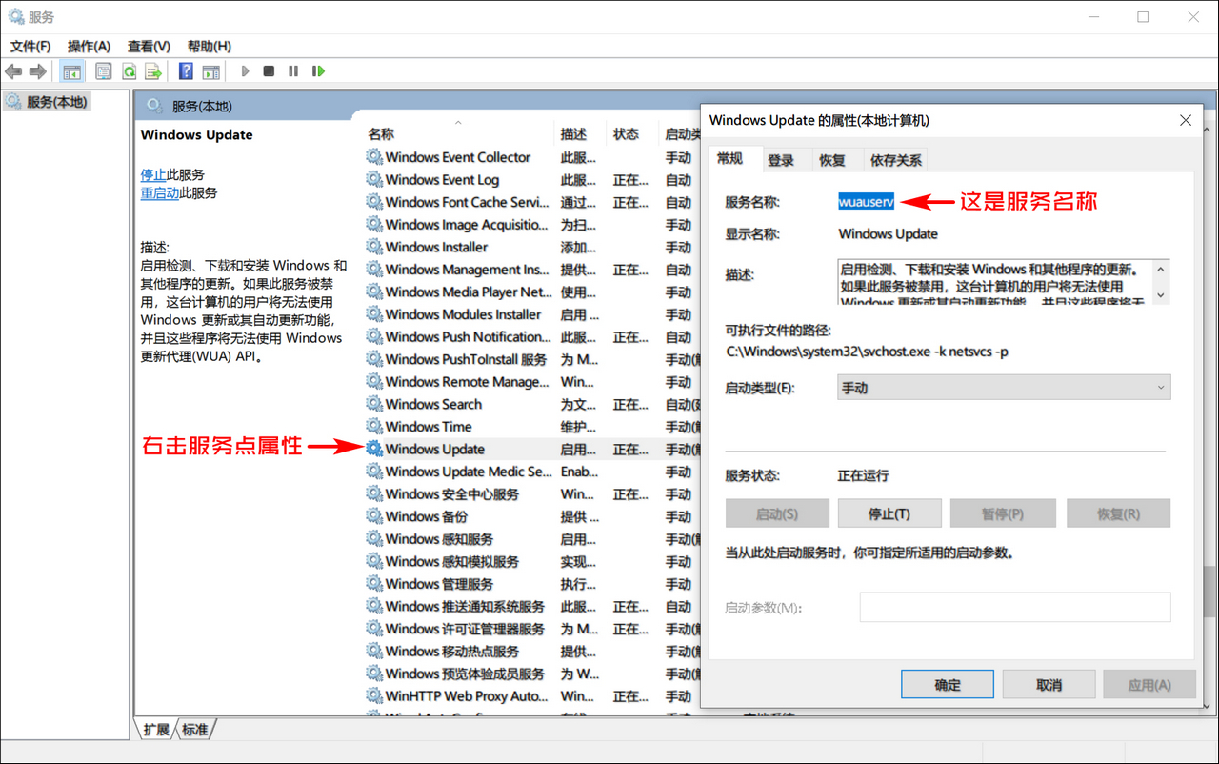The image size is (1219, 764).
Task: Click the 停止(T) button in the dialog
Action: [889, 513]
